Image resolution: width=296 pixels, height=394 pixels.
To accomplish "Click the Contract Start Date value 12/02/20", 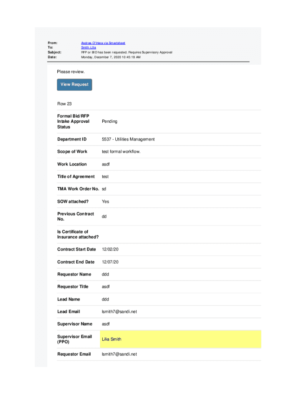I will coord(110,249).
